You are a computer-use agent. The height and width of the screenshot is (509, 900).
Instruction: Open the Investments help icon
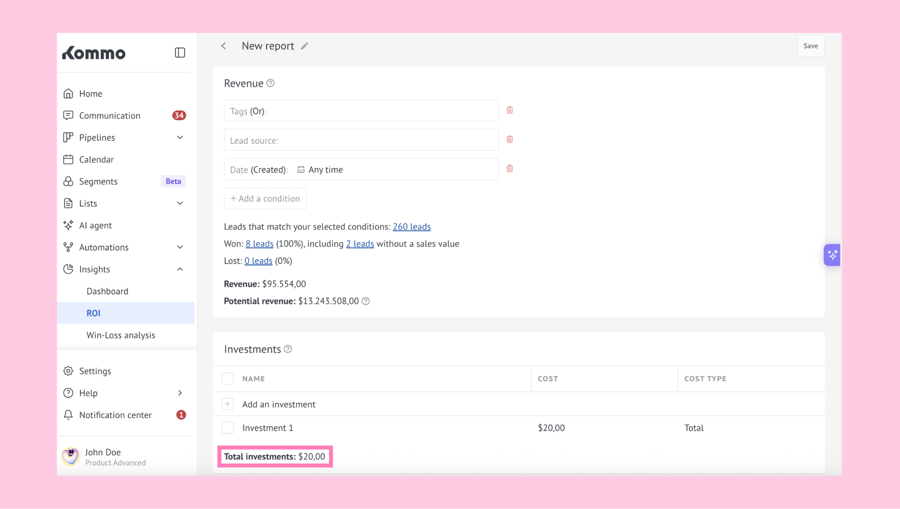[x=288, y=349]
